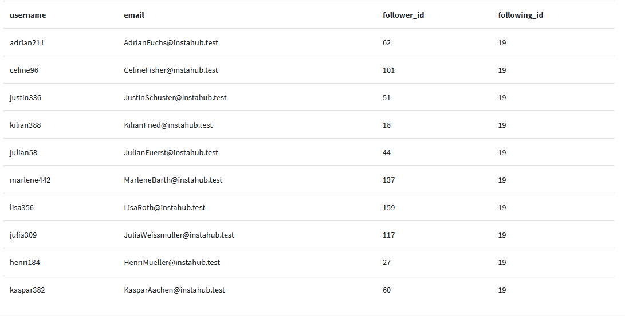This screenshot has height=316, width=625.
Task: Select the julian58 username cell
Action: pyautogui.click(x=23, y=153)
